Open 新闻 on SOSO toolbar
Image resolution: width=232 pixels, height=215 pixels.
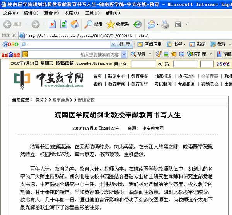click(198, 44)
